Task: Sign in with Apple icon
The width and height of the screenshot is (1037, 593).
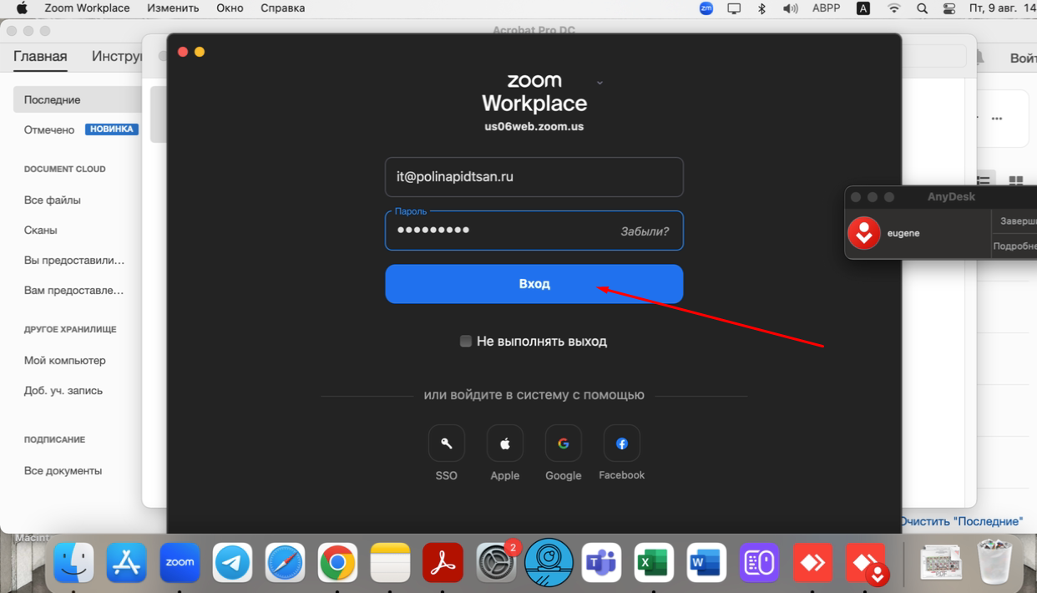Action: pyautogui.click(x=505, y=443)
